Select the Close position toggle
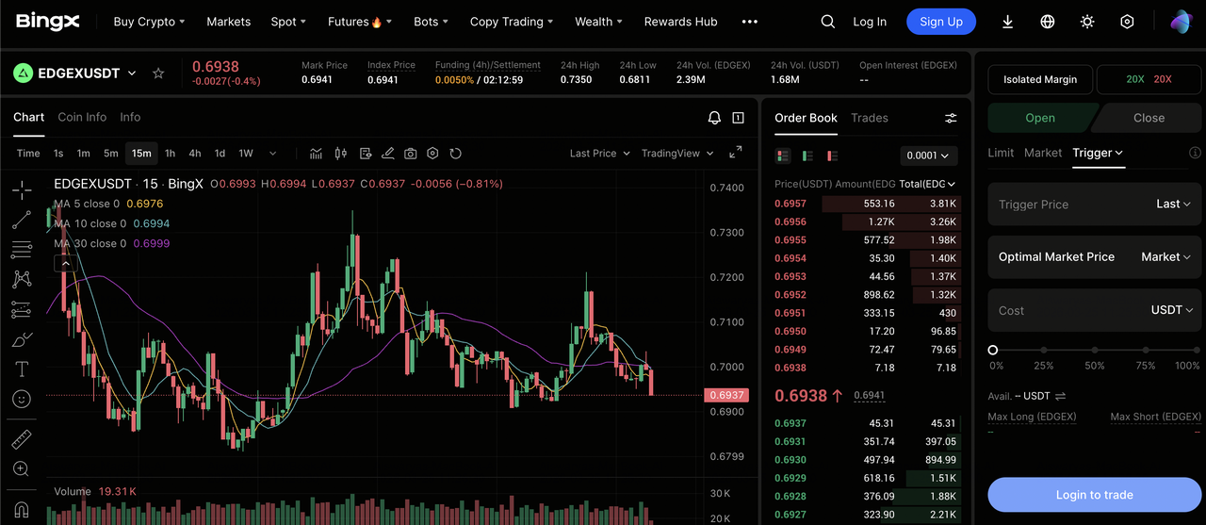Viewport: 1206px width, 525px height. pyautogui.click(x=1149, y=118)
